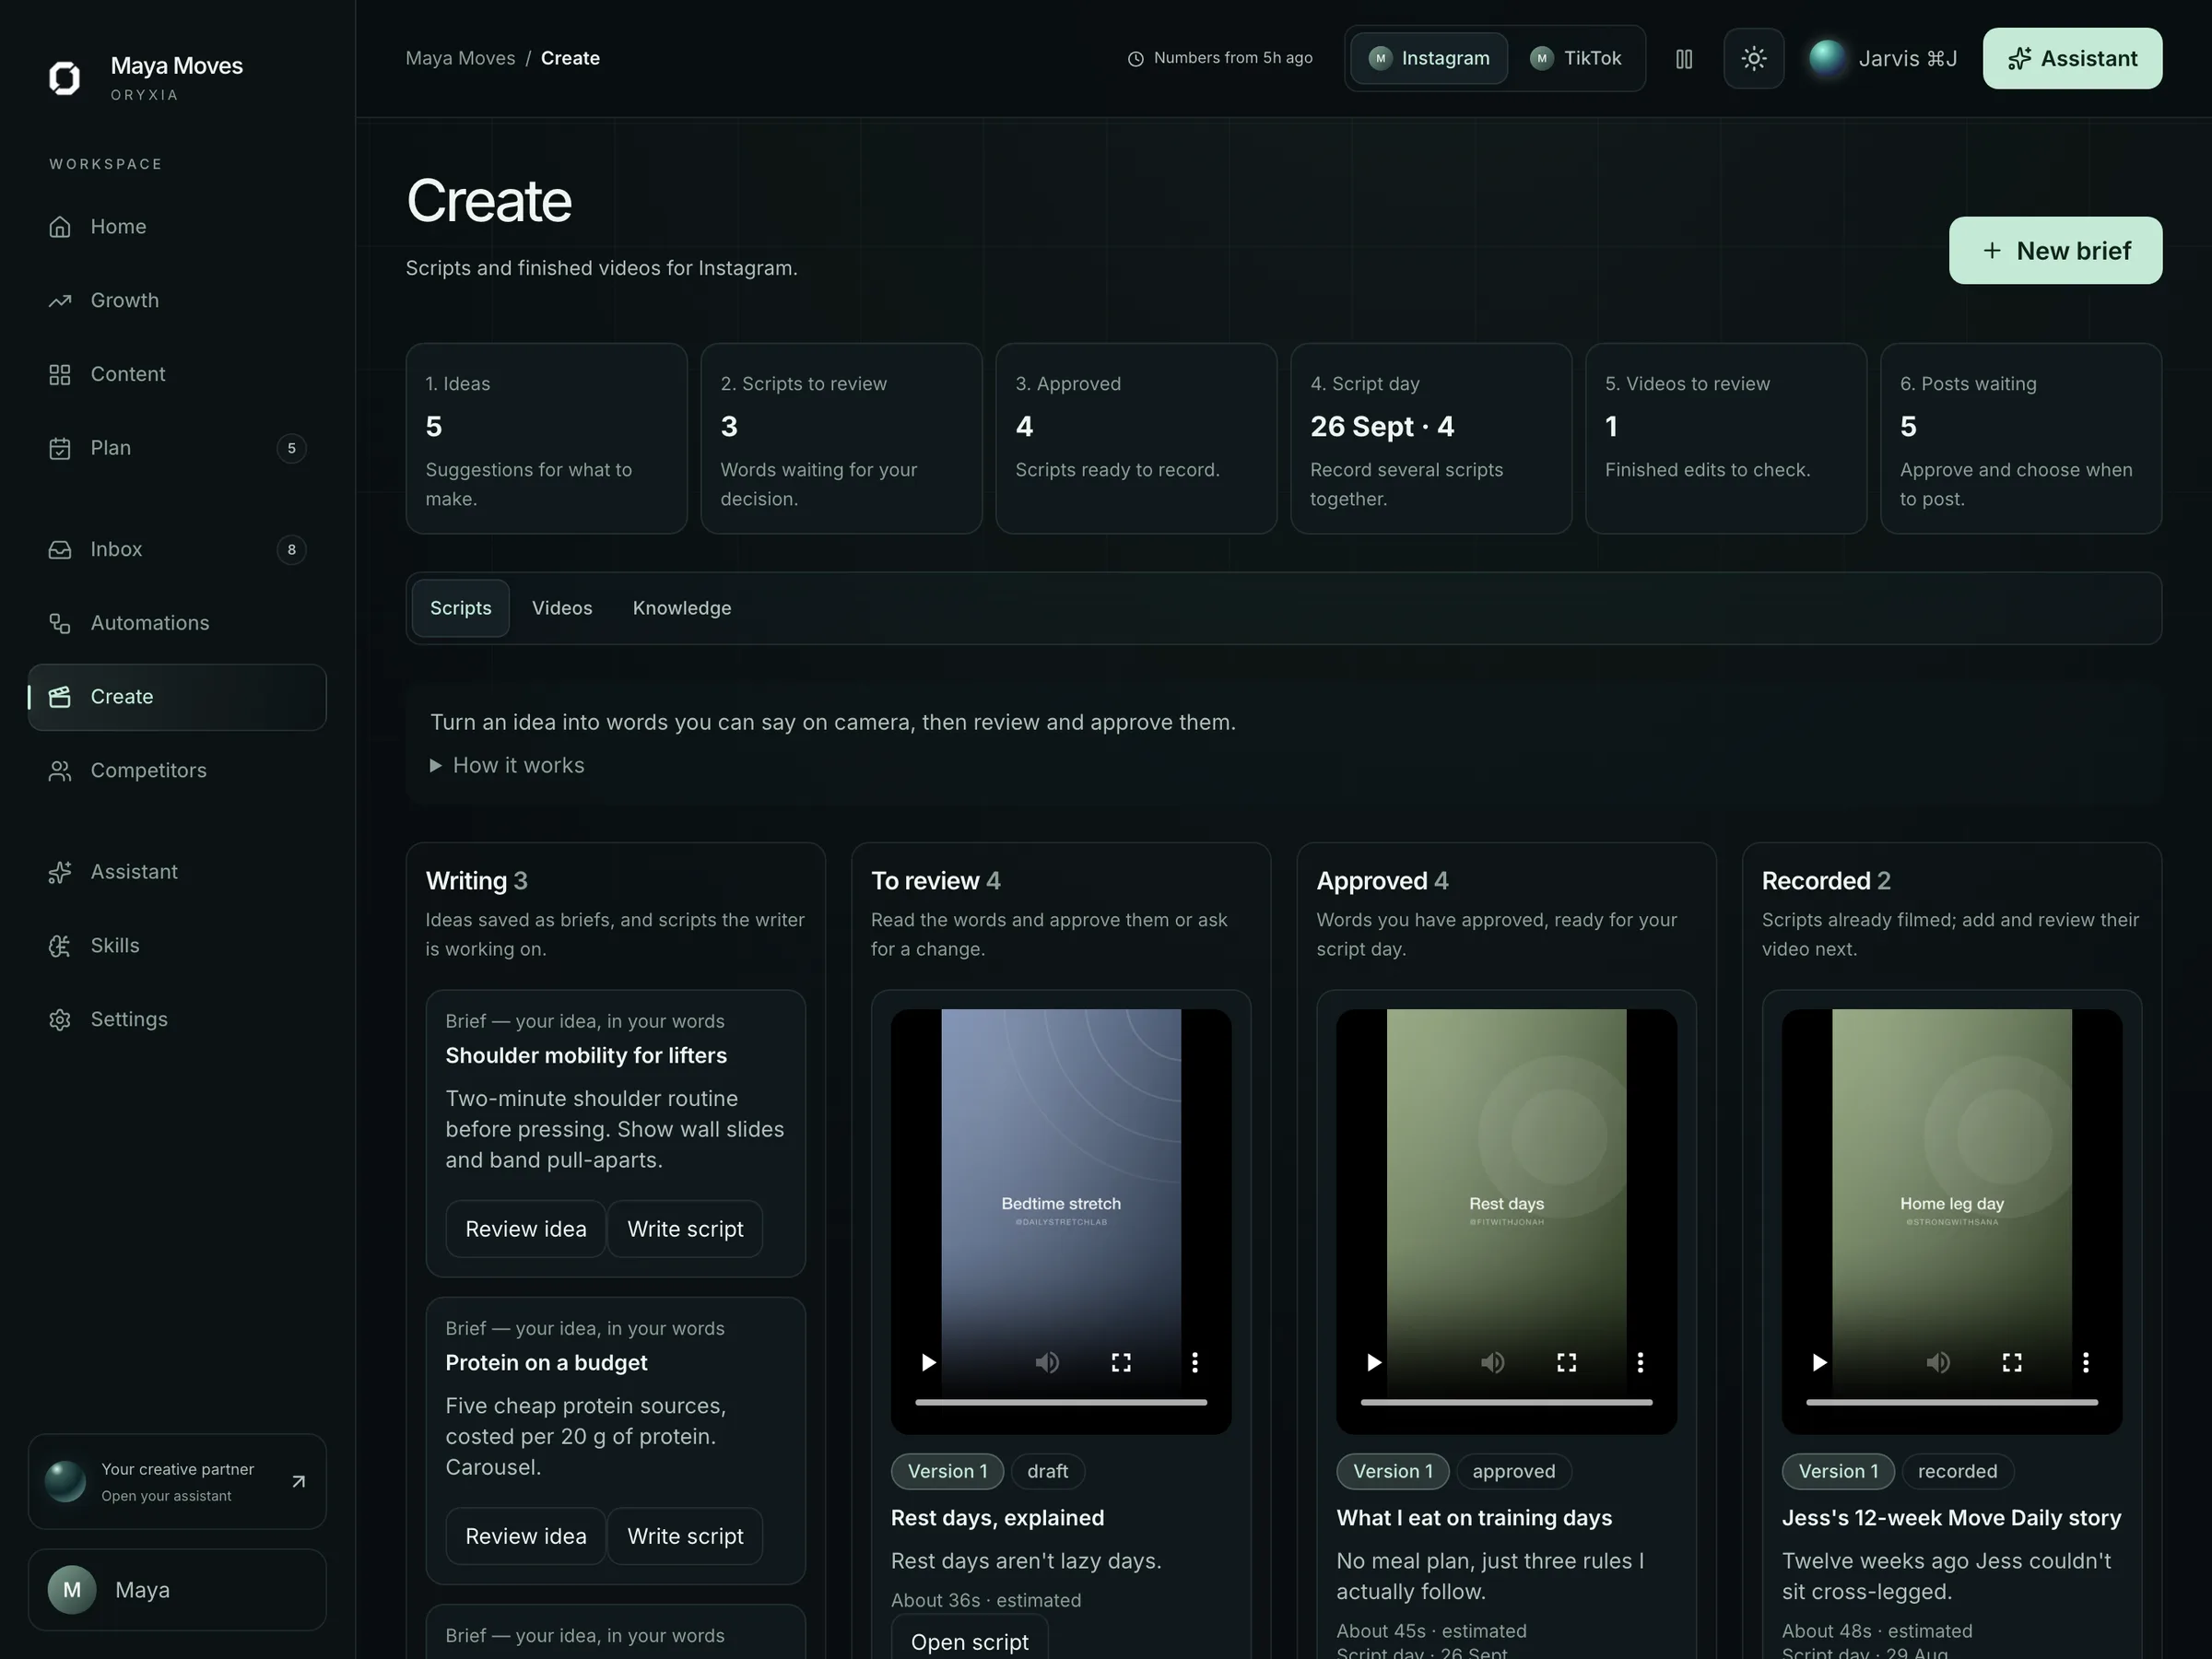Click the New brief button
Image resolution: width=2212 pixels, height=1659 pixels.
coord(2055,251)
